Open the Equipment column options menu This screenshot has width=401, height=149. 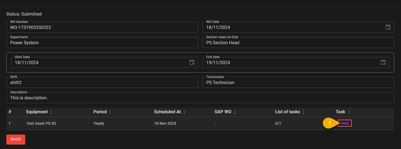[51, 112]
